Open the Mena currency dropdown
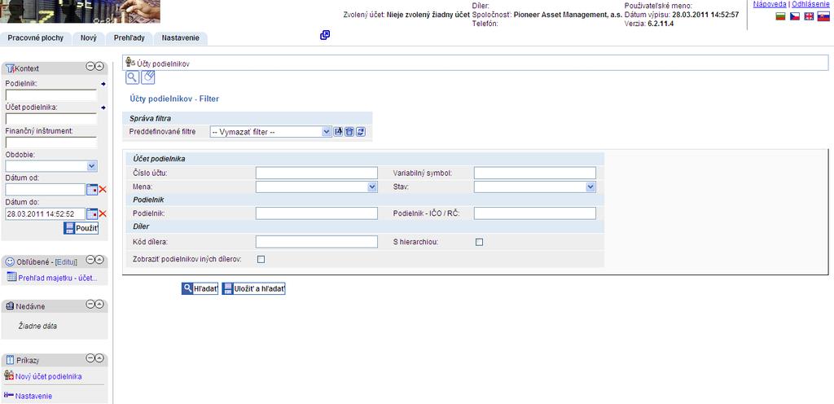834x404 pixels. click(x=317, y=187)
